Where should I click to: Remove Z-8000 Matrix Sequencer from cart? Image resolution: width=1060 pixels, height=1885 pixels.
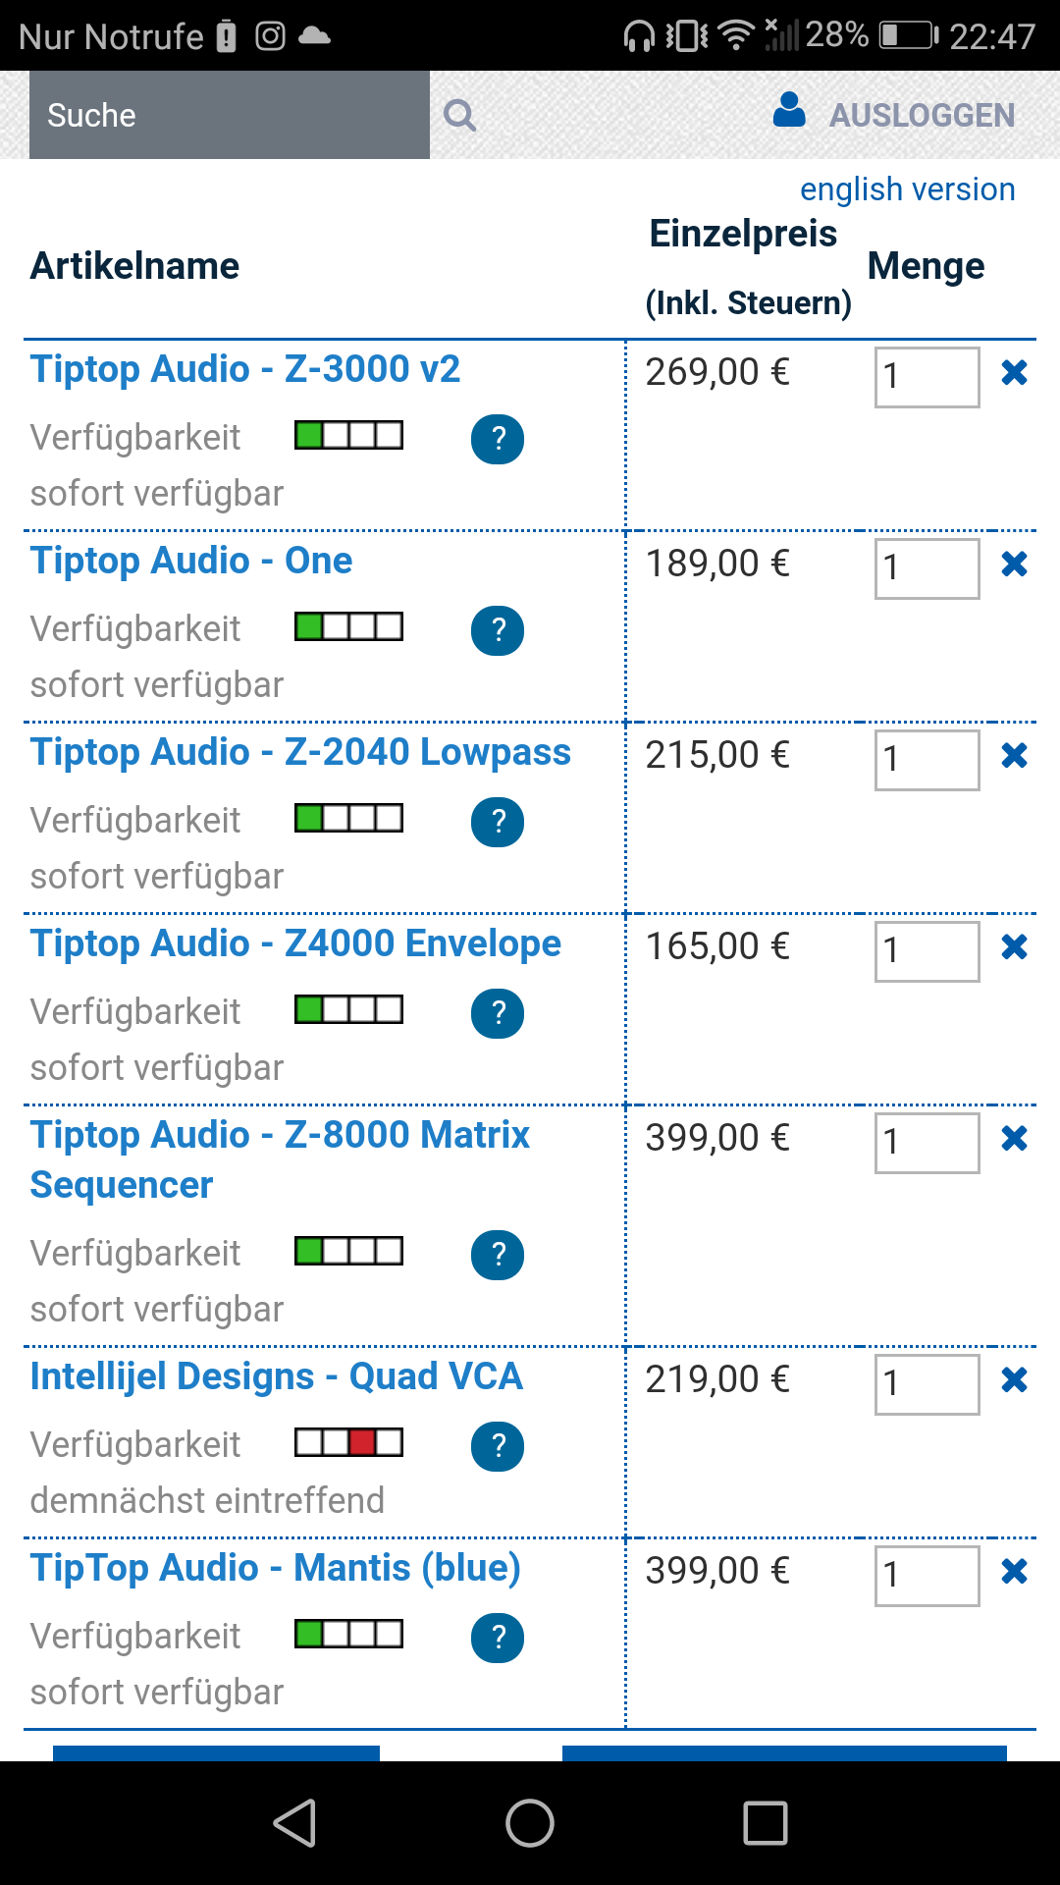point(1014,1138)
